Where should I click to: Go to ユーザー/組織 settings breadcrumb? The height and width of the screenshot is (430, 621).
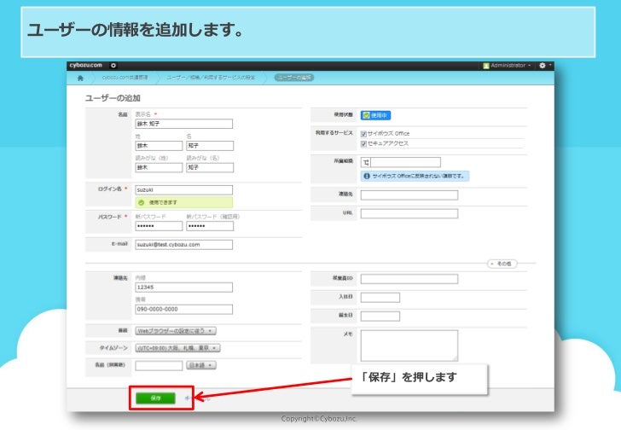(x=211, y=78)
